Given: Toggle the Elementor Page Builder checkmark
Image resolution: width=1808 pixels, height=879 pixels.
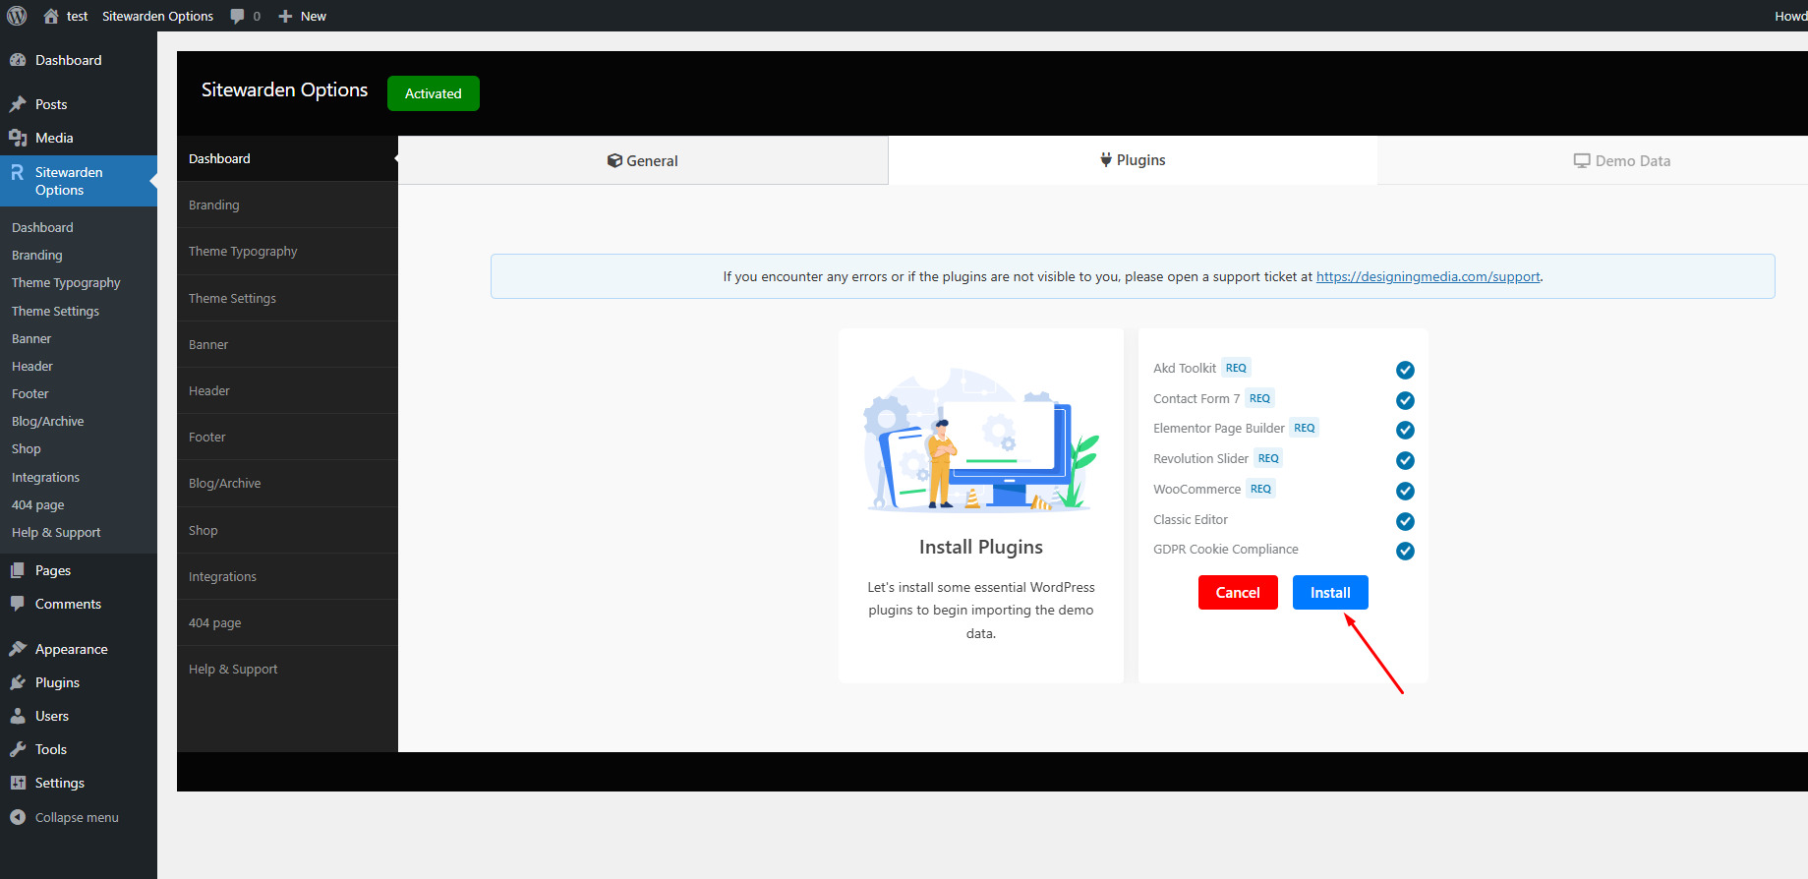Looking at the screenshot, I should point(1405,430).
